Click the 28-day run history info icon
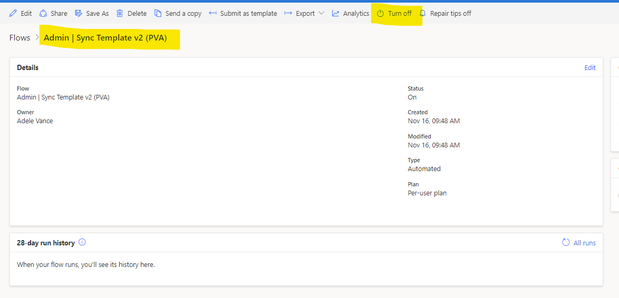The width and height of the screenshot is (619, 298). pos(82,242)
